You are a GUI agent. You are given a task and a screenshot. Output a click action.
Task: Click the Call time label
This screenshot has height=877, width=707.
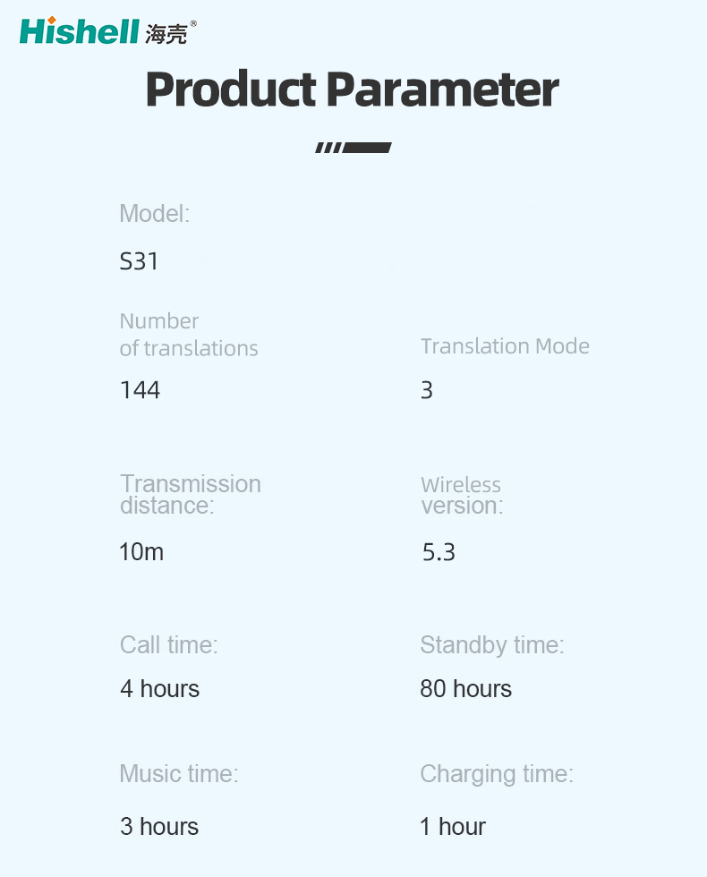point(169,645)
